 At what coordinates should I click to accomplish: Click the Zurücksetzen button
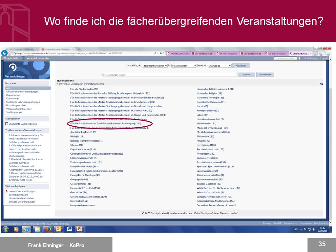tap(265, 74)
